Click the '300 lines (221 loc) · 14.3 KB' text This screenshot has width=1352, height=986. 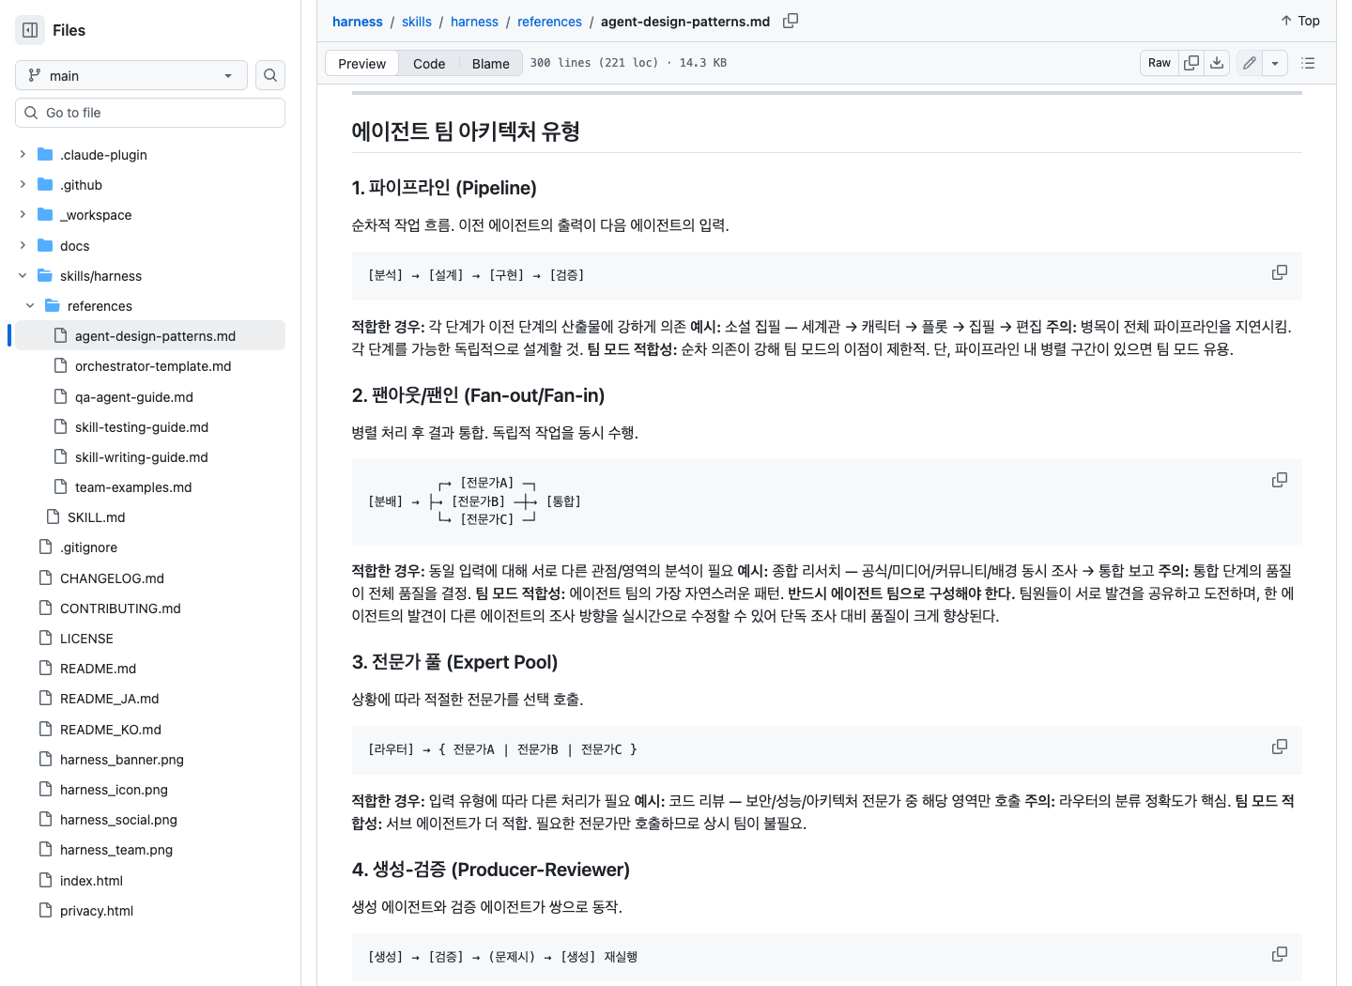click(x=628, y=63)
